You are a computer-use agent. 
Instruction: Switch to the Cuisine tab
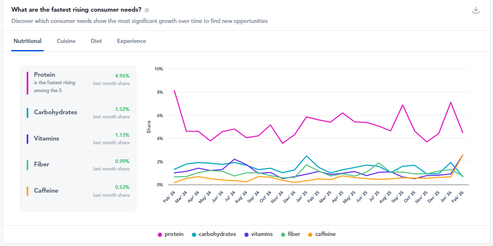tap(66, 41)
